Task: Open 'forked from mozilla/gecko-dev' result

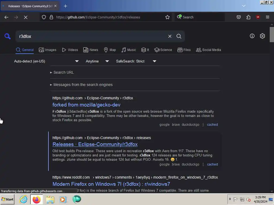Action: coord(86,105)
